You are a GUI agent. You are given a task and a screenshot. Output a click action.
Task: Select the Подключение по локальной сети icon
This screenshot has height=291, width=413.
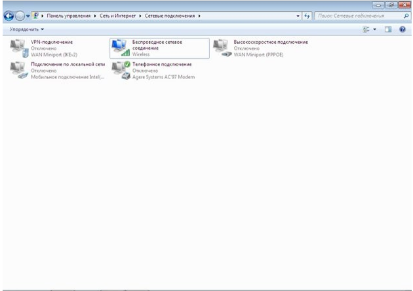[19, 70]
